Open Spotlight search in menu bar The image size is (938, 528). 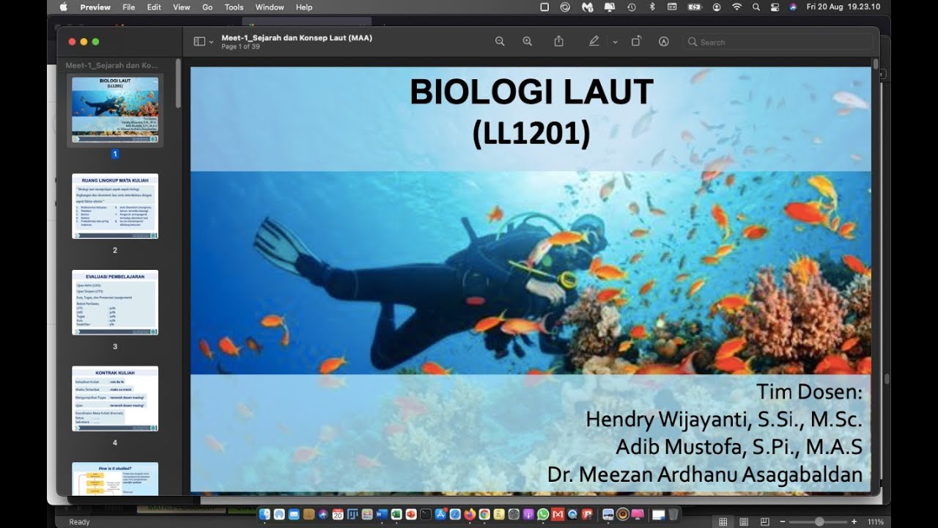tap(756, 7)
